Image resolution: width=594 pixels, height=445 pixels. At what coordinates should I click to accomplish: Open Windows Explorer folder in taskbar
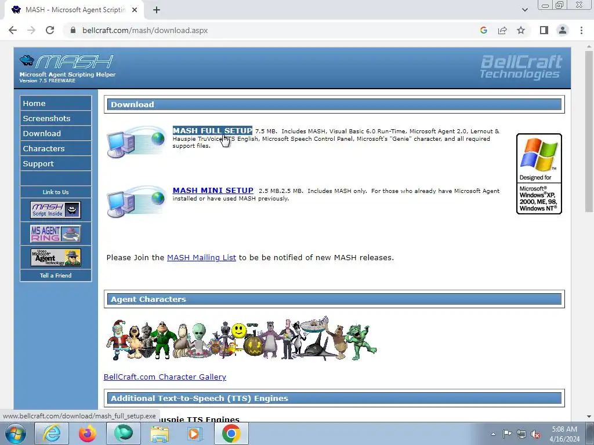coord(160,433)
